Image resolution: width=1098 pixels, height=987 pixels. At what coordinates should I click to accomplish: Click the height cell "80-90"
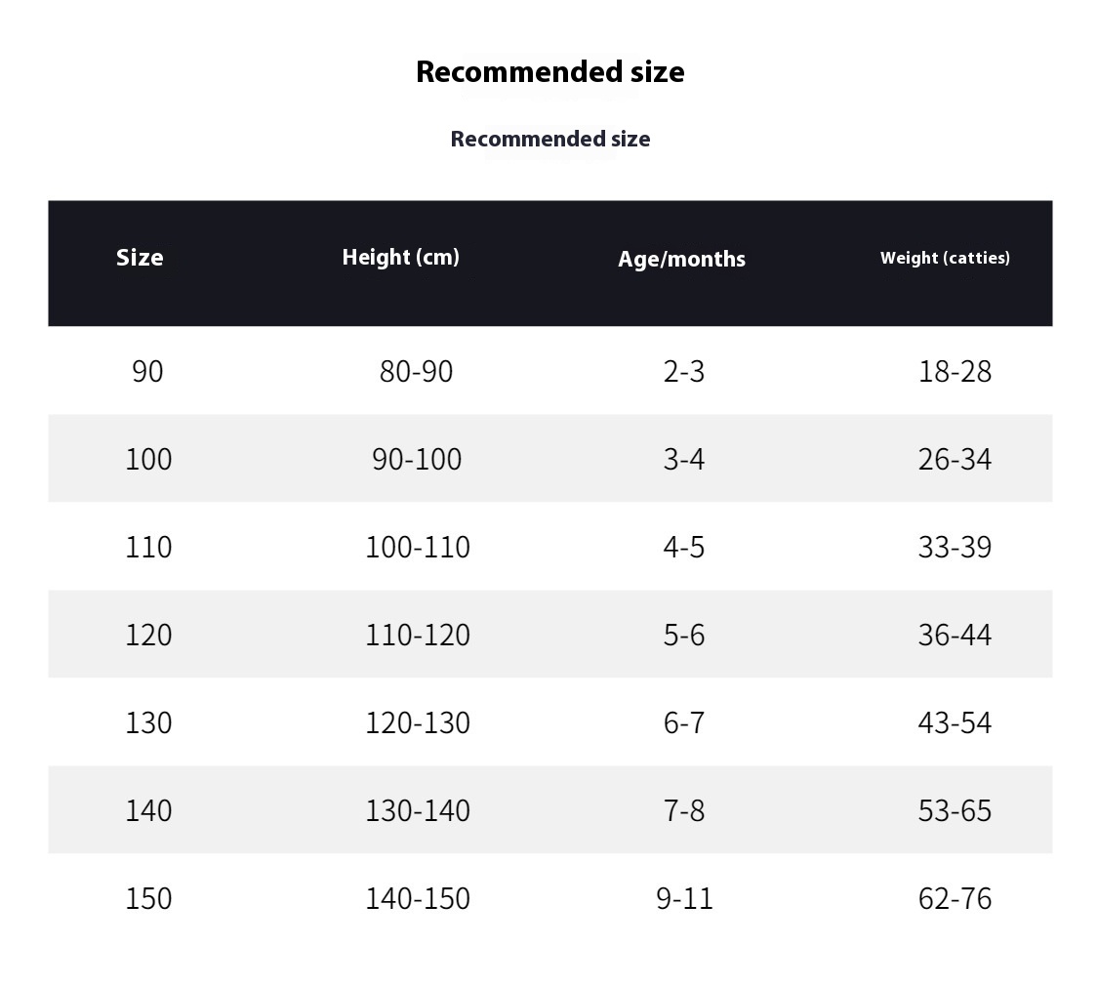(416, 371)
